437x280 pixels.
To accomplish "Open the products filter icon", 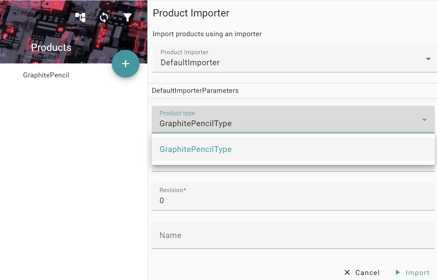I will pos(128,17).
